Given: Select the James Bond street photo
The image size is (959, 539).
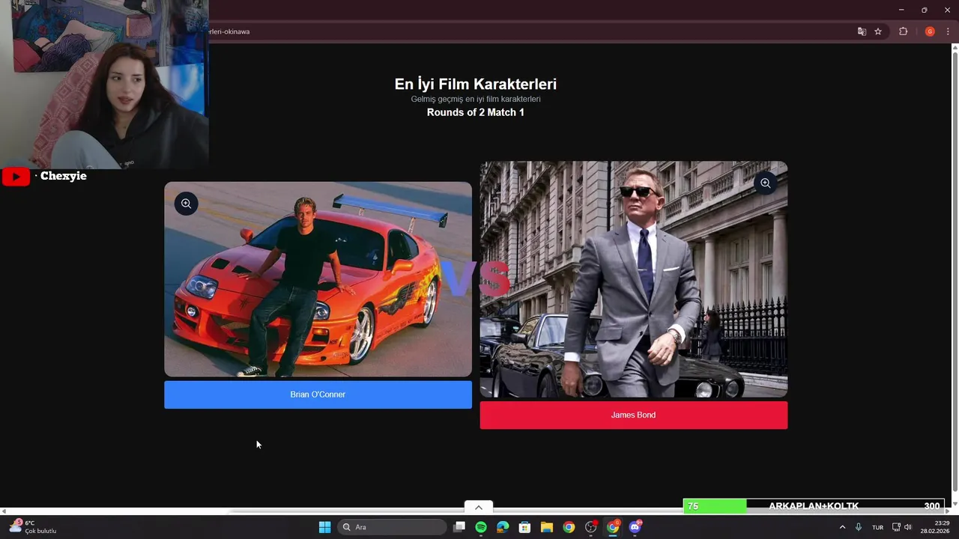Looking at the screenshot, I should click(x=633, y=279).
